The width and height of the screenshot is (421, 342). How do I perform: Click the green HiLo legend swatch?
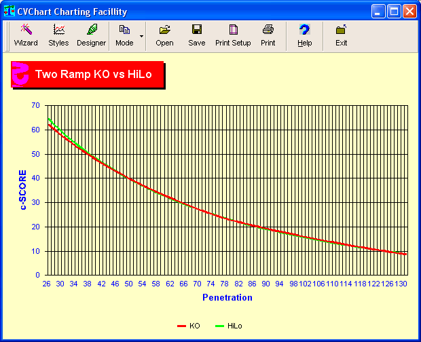[217, 326]
